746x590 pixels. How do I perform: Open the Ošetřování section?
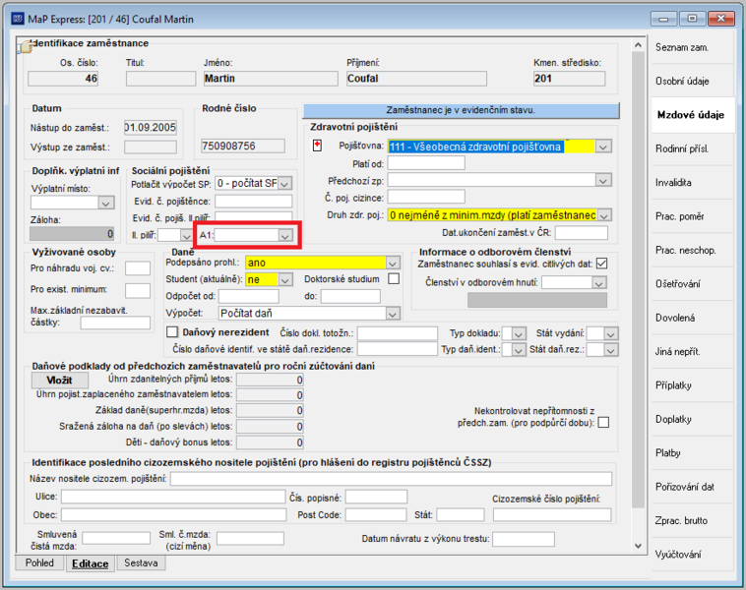[693, 284]
